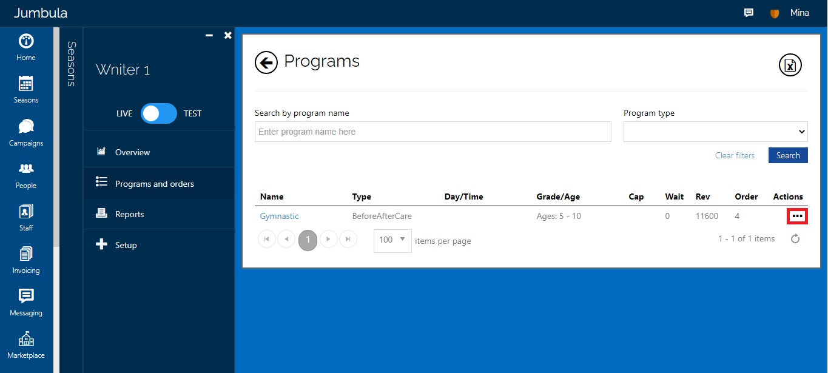Open the Staff section
828x373 pixels.
[26, 218]
